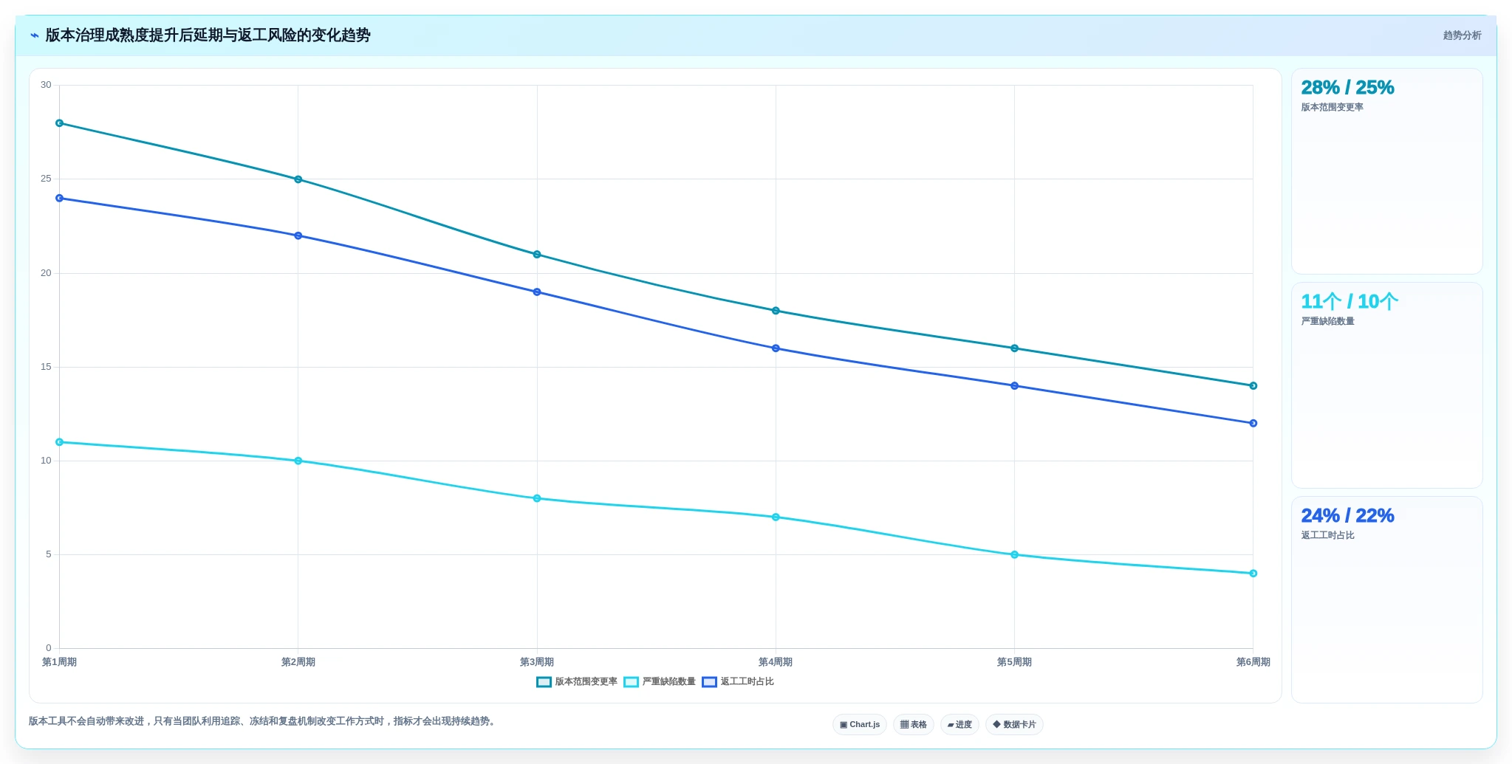Click the lightning icon beside the chart title
The width and height of the screenshot is (1512, 764).
tap(35, 35)
